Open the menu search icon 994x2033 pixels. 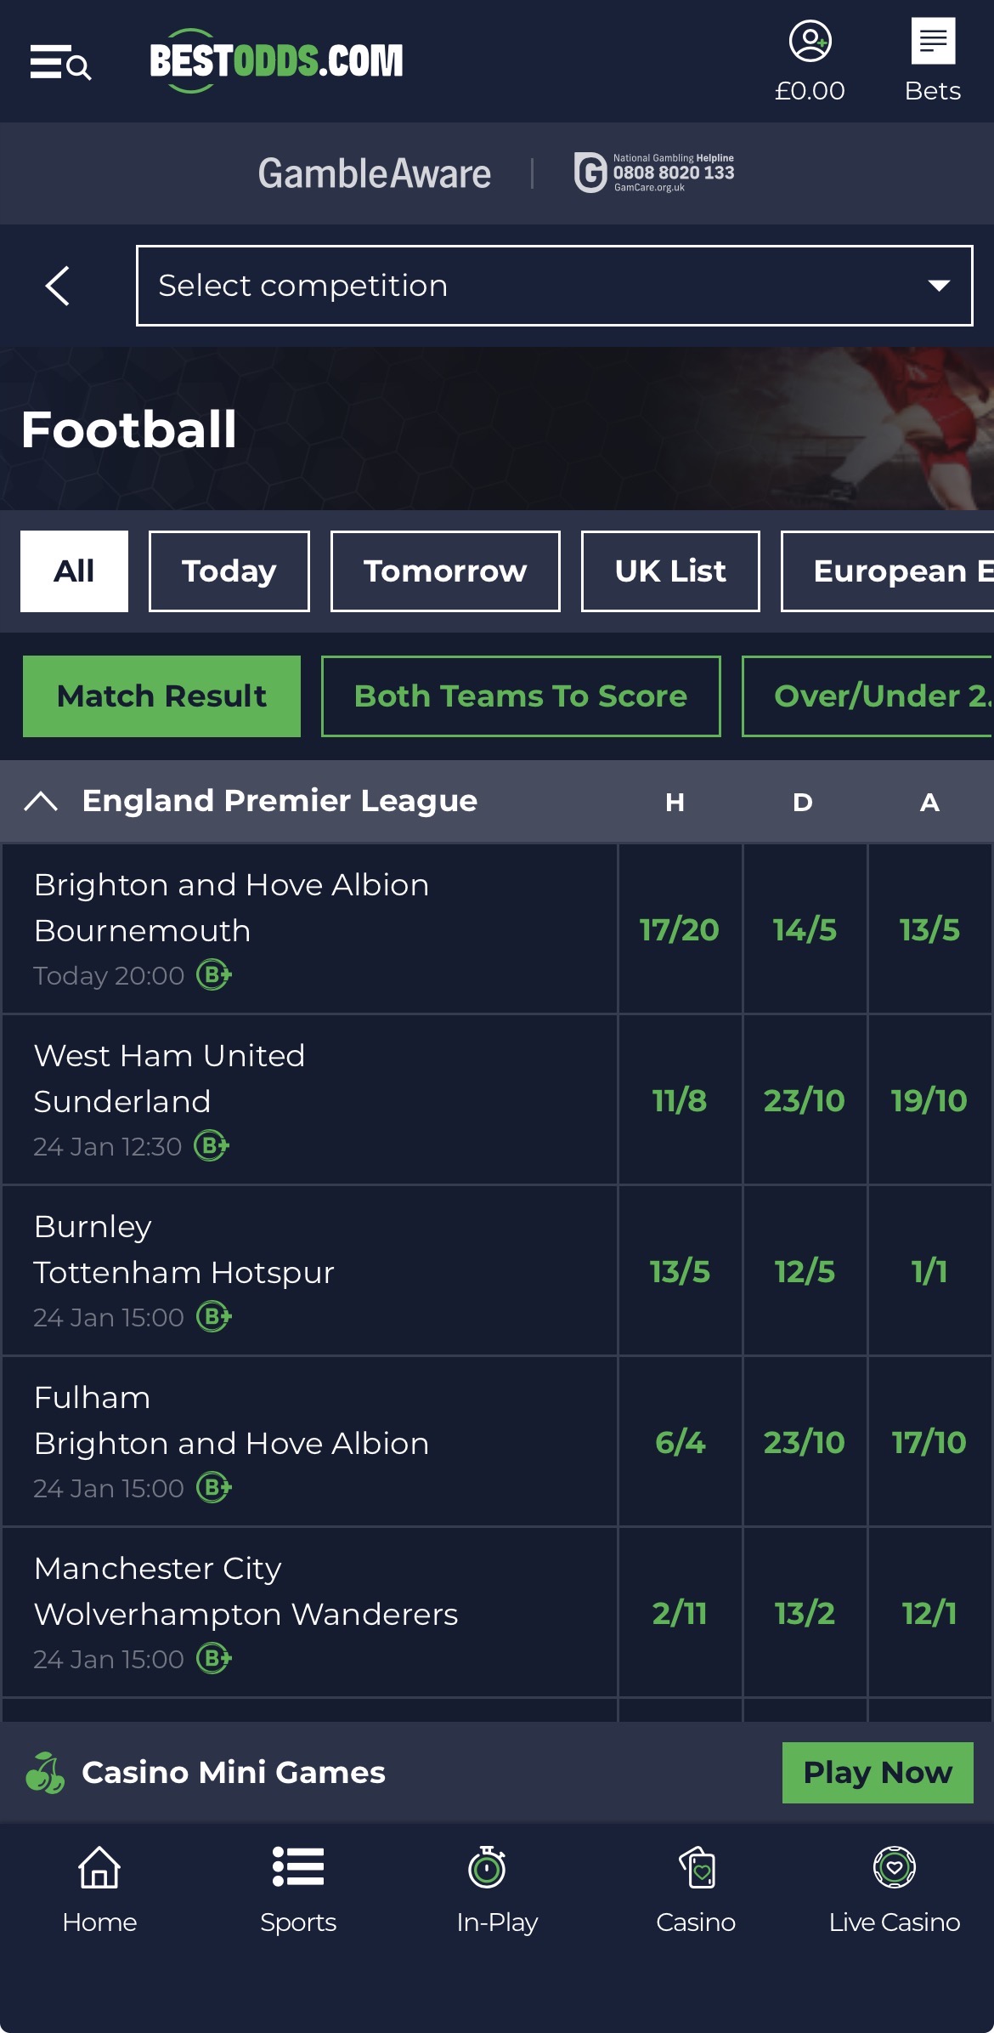60,63
